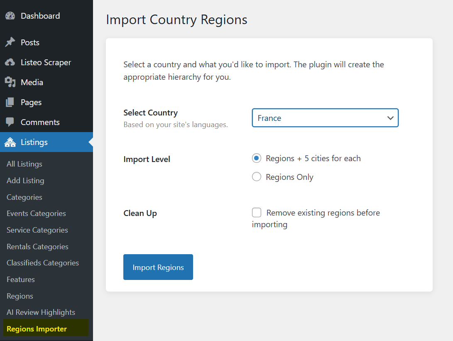453x341 pixels.
Task: Select 'Regions + 5 cities for each' option
Action: pos(257,158)
